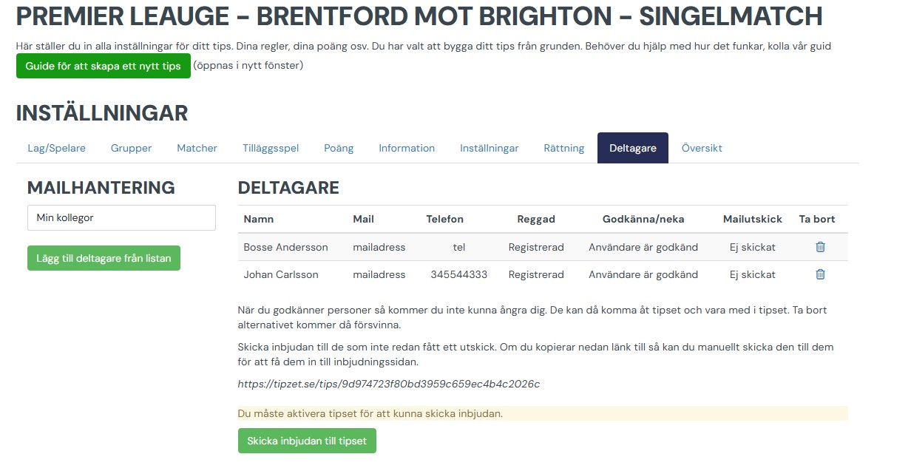Click Lägg till deltagare från listan

(104, 258)
